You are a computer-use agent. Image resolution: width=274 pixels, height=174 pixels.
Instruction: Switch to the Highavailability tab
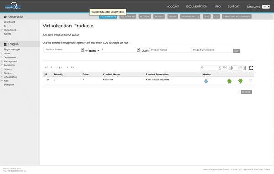pos(190,16)
